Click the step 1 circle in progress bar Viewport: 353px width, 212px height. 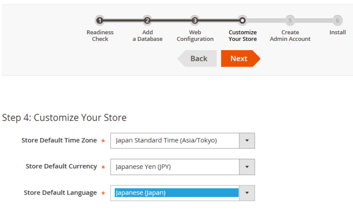tap(100, 20)
